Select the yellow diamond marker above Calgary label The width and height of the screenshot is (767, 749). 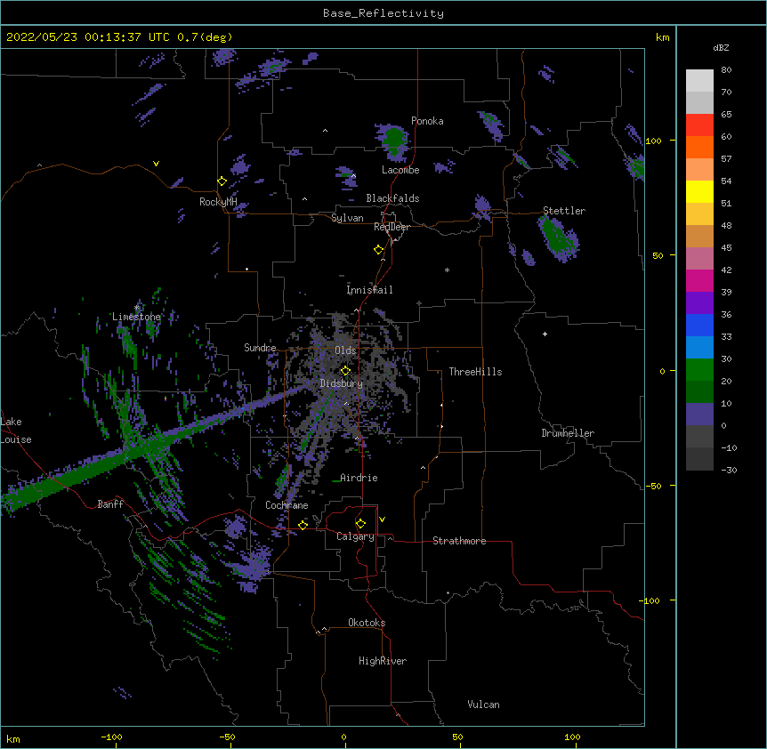(360, 524)
